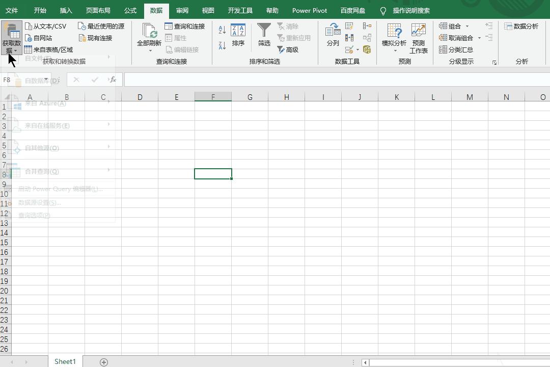The image size is (550, 367).
Task: Click the From Web (自网站) import icon
Action: tap(29, 38)
